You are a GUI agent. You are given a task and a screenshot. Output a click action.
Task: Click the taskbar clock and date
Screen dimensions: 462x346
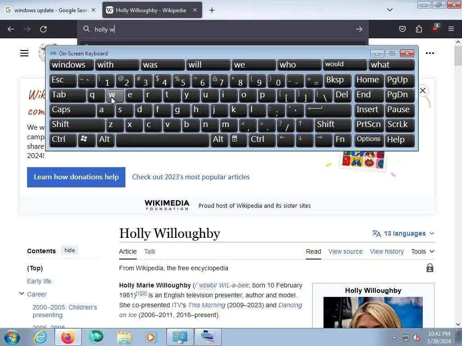click(x=439, y=337)
